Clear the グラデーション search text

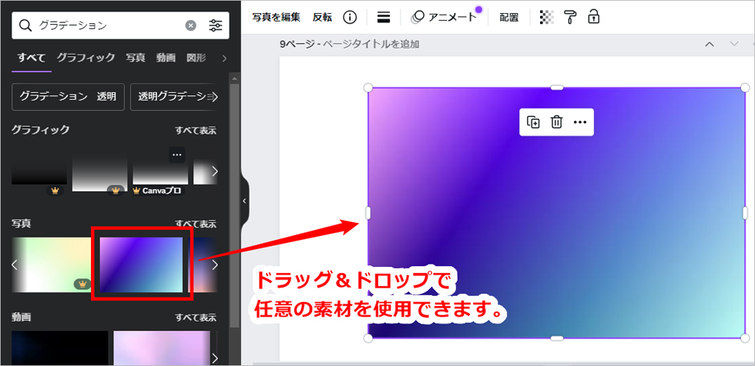(x=191, y=25)
